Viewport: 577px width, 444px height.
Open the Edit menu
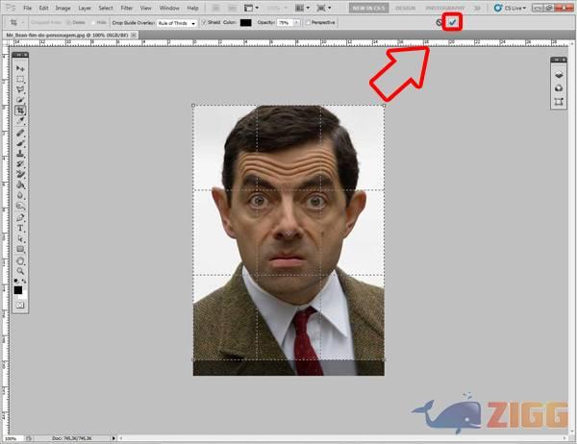43,8
